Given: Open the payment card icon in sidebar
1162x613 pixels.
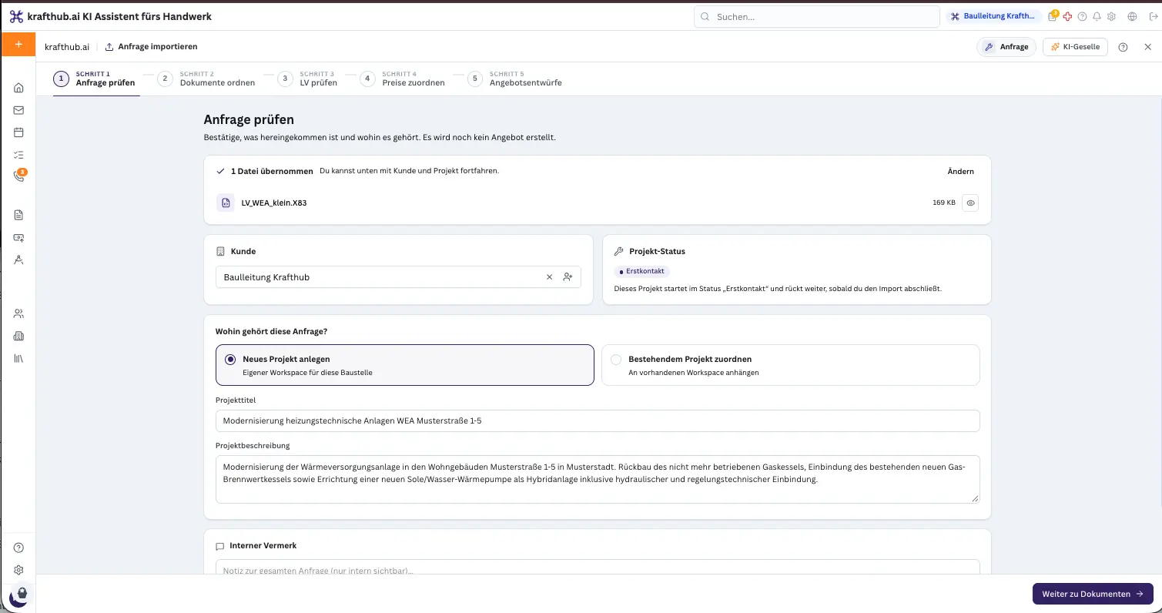Looking at the screenshot, I should [x=18, y=237].
